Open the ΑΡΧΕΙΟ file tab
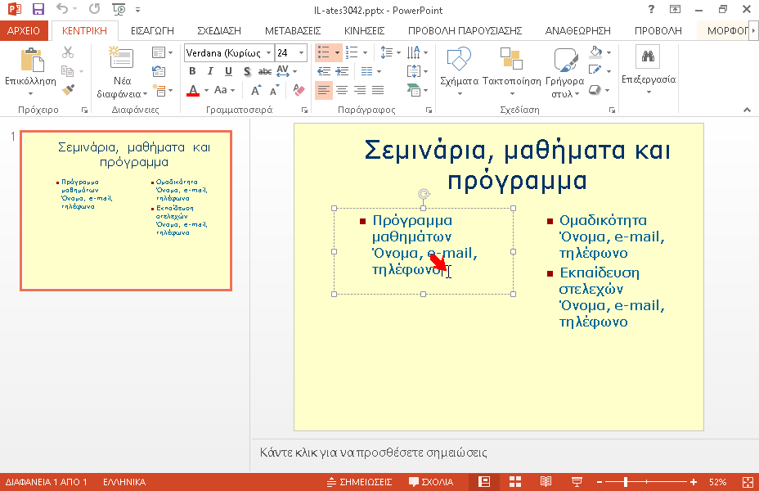Image resolution: width=759 pixels, height=491 pixels. coord(24,31)
